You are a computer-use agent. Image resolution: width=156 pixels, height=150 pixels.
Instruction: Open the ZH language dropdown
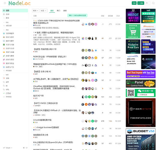[148, 3]
